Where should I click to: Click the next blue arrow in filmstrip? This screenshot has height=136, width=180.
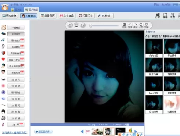tap(136, 132)
